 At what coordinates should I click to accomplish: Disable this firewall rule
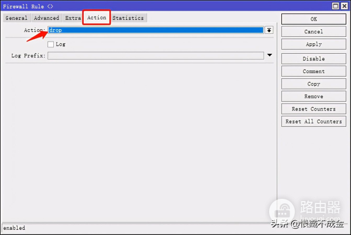pos(314,59)
